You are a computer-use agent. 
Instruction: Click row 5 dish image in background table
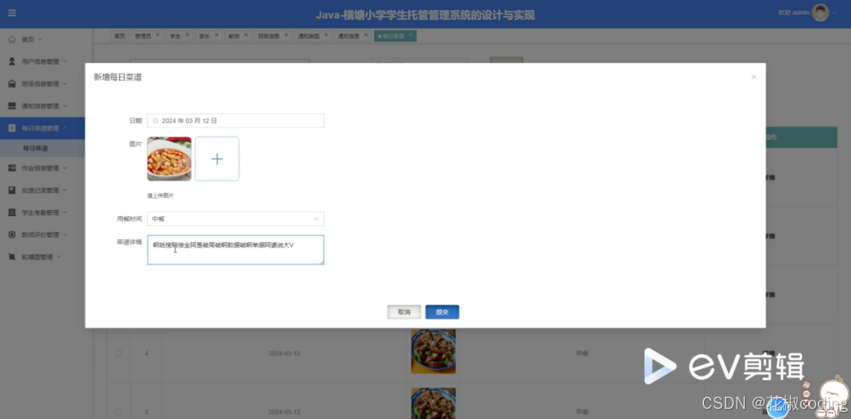point(433,403)
